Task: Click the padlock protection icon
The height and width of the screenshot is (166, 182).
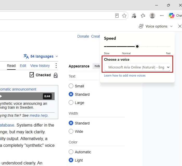Action: coord(56,75)
